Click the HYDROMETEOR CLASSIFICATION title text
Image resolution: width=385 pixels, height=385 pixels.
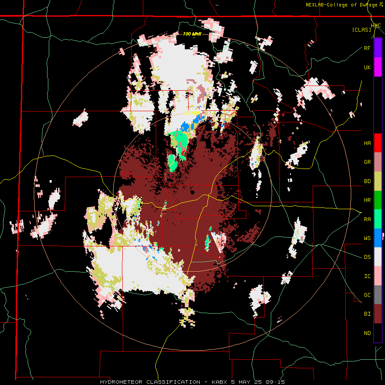(150, 382)
